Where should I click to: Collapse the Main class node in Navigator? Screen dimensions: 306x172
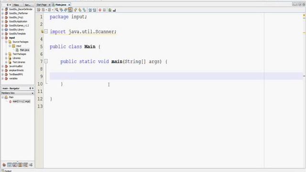(2, 97)
